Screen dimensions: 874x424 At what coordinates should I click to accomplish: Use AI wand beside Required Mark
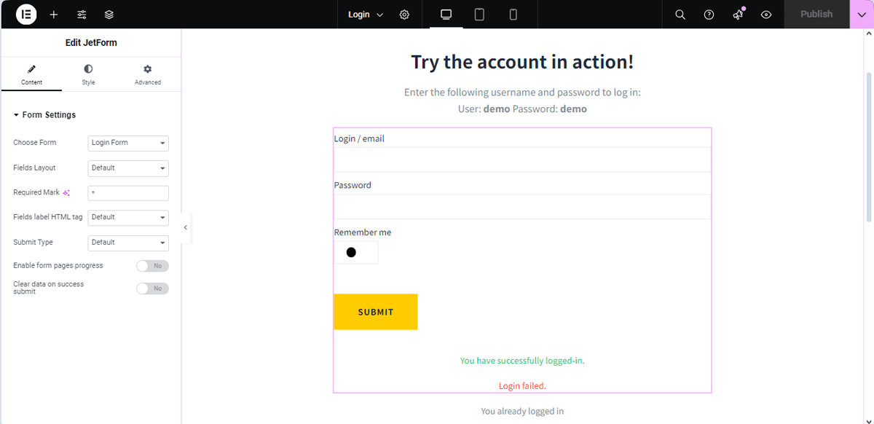click(x=66, y=192)
